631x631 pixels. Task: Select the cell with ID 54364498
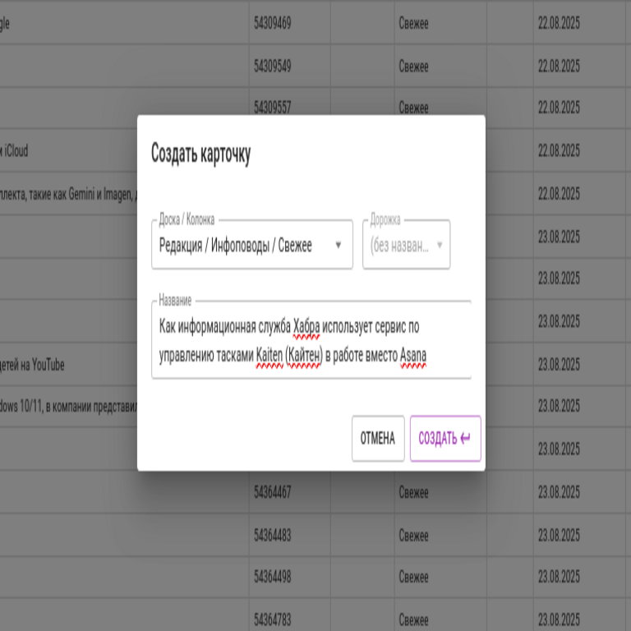point(273,577)
